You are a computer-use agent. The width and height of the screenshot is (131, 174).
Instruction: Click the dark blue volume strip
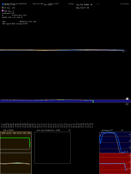click(65, 101)
